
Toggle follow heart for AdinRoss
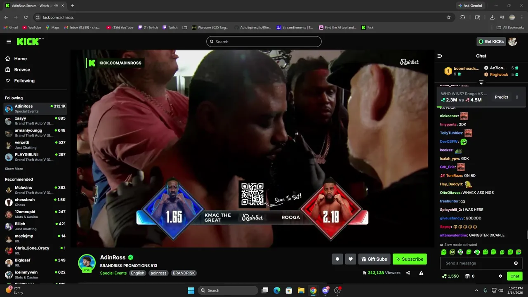point(350,259)
